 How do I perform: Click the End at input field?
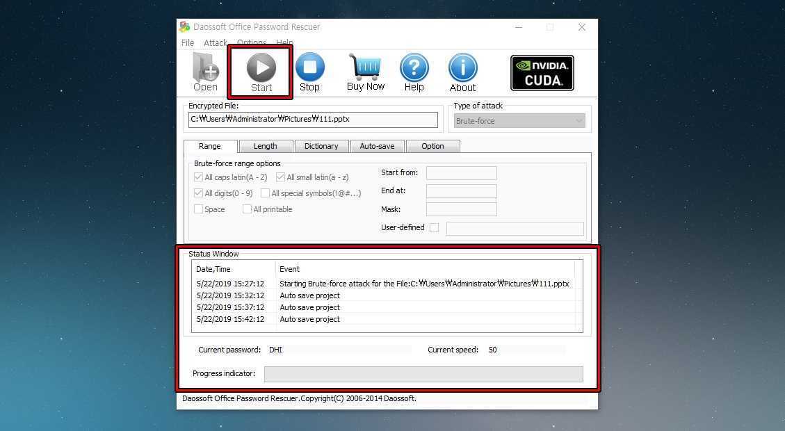point(462,190)
